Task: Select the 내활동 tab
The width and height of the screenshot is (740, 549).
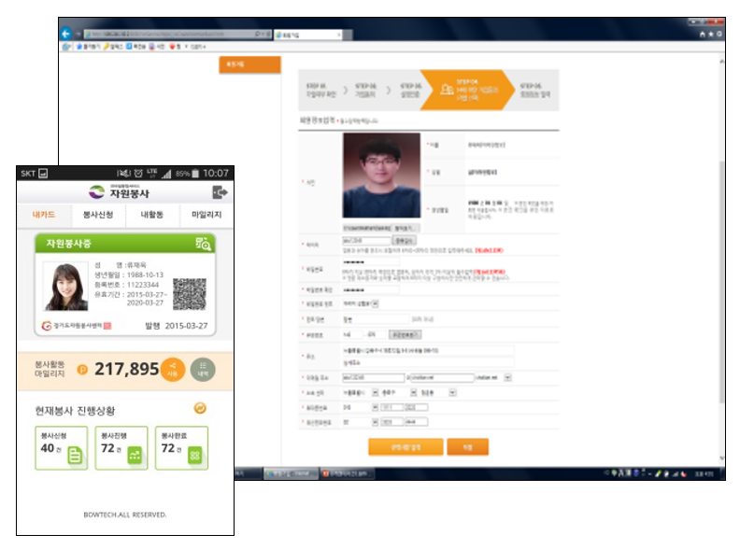Action: 152,215
